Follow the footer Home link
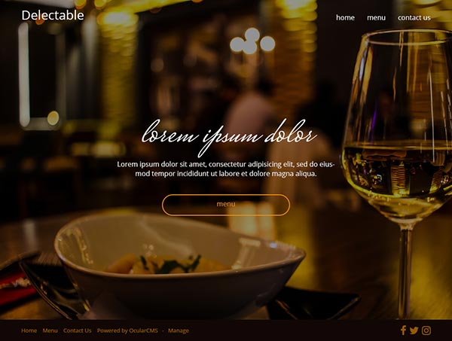This screenshot has width=452, height=341. tap(29, 330)
